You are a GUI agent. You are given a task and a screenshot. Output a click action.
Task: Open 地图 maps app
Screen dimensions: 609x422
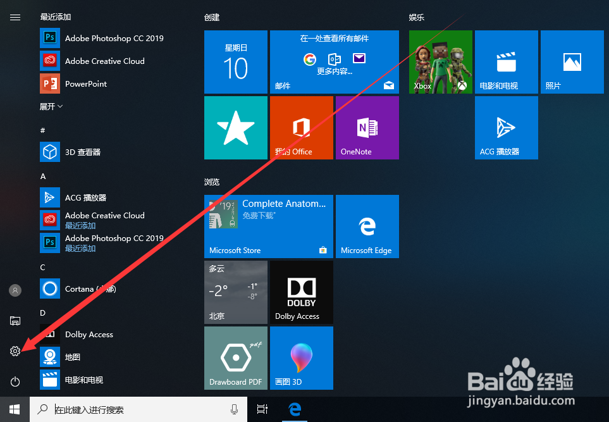[60, 357]
